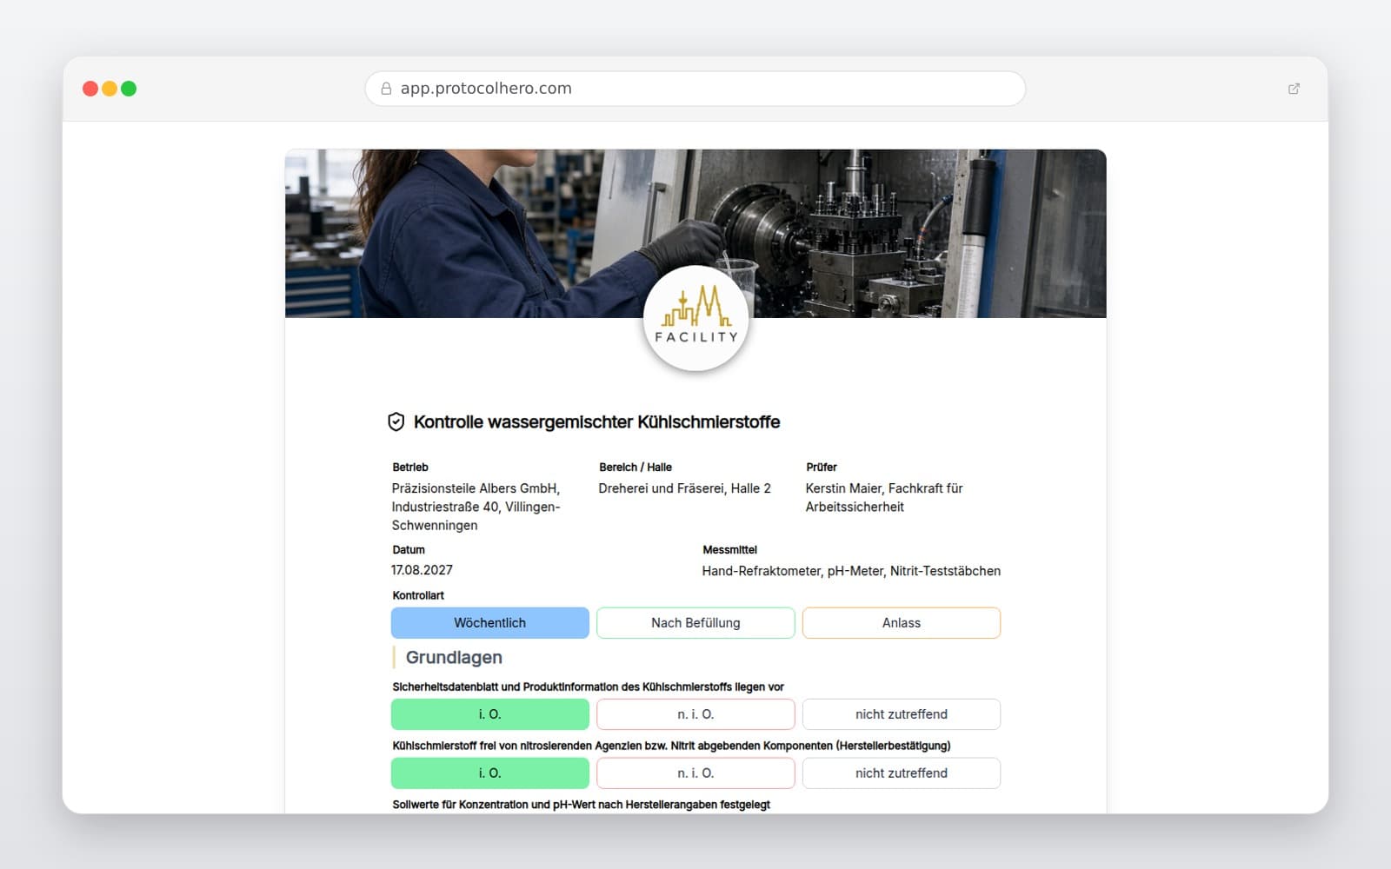This screenshot has width=1391, height=869.
Task: Click the app.protocolhero.com address field
Action: (x=695, y=89)
